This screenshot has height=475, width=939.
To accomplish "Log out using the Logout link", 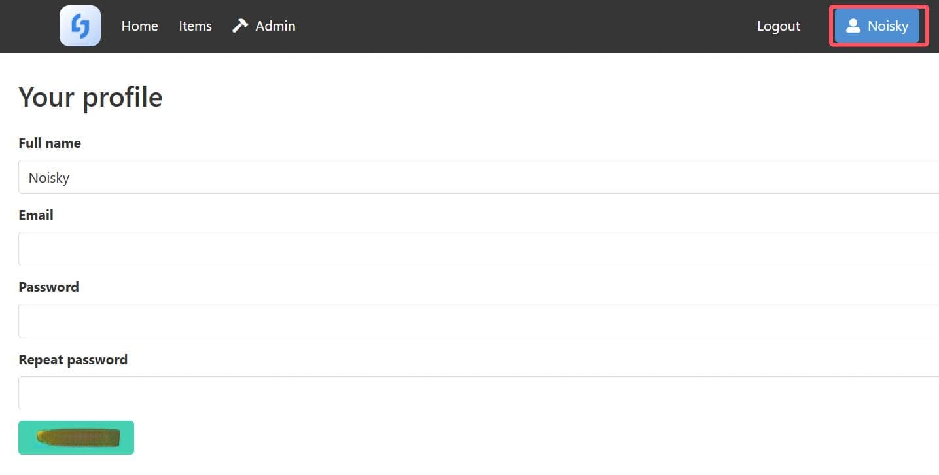I will [x=778, y=26].
